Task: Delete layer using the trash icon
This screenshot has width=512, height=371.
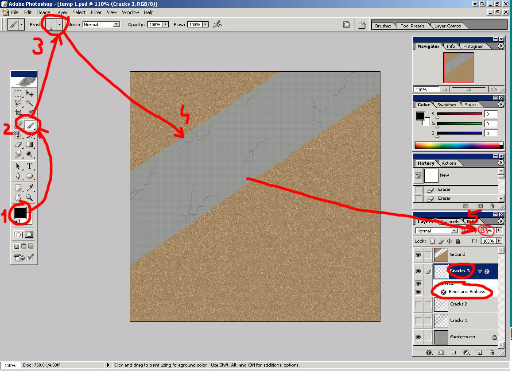Action: tap(492, 352)
